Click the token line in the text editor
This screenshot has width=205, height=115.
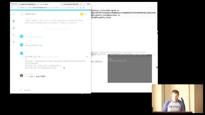pos(123,13)
